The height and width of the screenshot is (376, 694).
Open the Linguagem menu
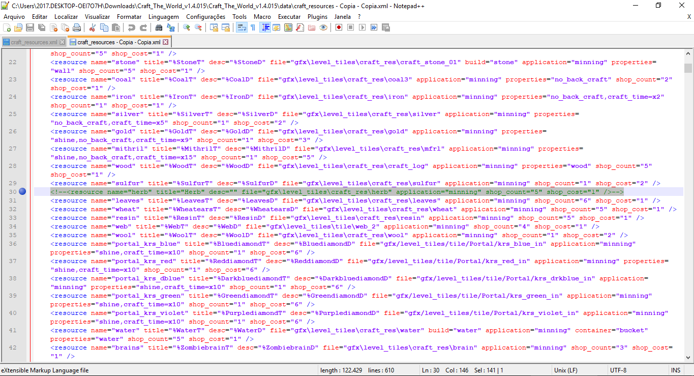coord(164,17)
